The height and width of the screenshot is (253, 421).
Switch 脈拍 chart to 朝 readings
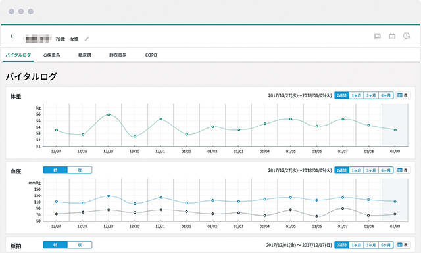point(55,245)
